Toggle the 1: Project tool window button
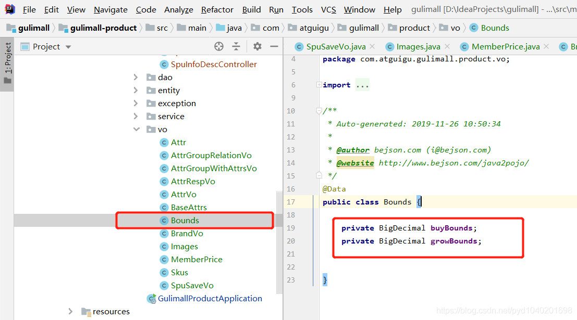This screenshot has width=577, height=320. click(7, 63)
